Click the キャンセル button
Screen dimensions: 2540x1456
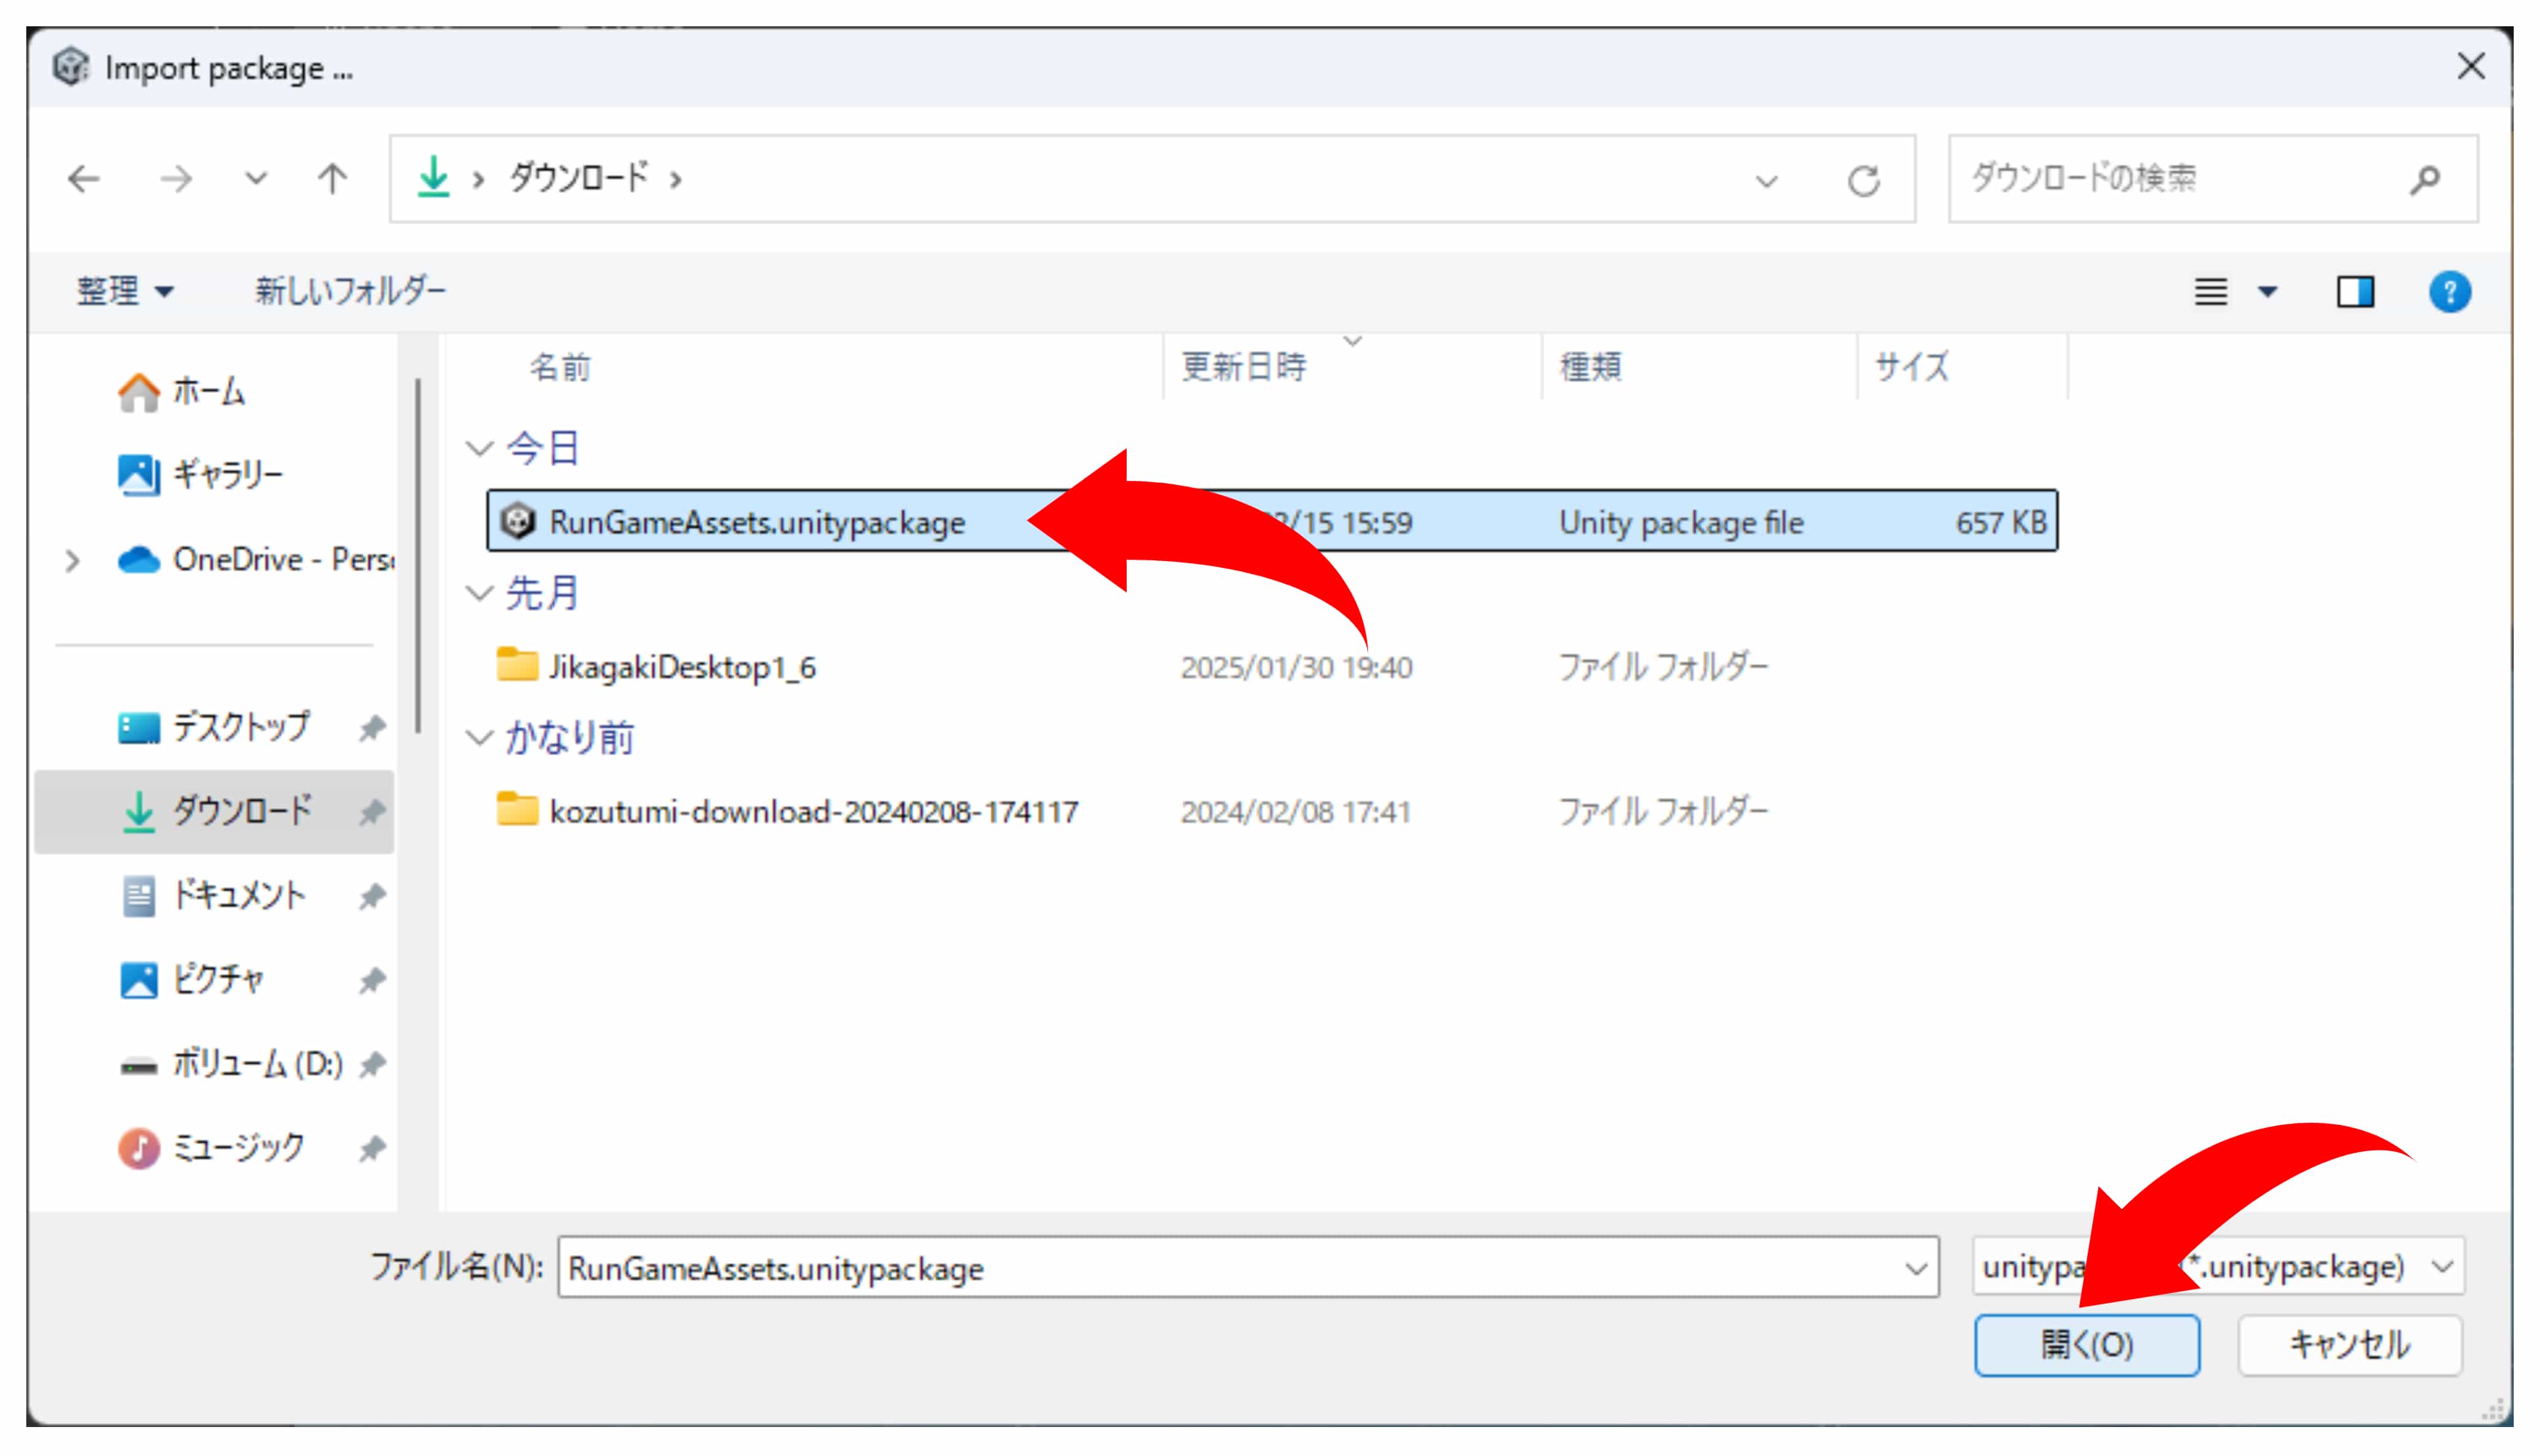(x=2349, y=1345)
